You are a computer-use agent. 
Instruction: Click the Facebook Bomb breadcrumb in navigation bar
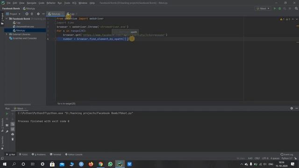pyautogui.click(x=11, y=8)
